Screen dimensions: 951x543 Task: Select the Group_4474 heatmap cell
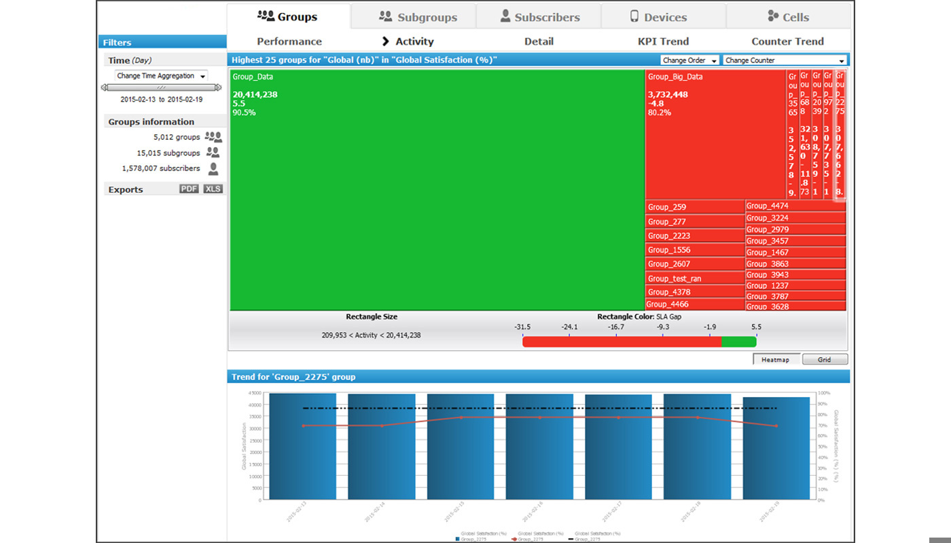click(795, 206)
